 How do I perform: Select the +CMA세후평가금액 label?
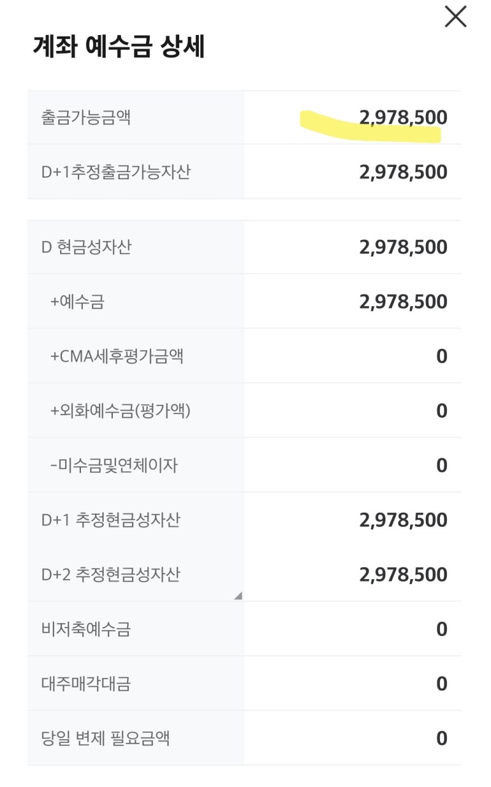point(117,356)
